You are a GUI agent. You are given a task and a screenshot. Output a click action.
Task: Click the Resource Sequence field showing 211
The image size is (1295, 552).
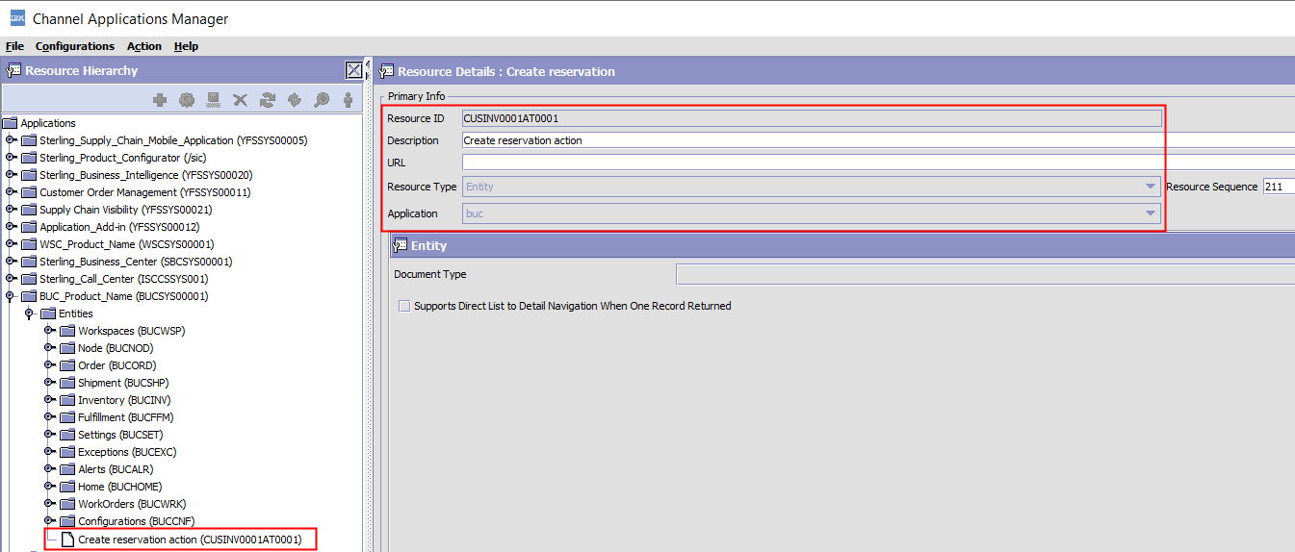click(x=1279, y=187)
